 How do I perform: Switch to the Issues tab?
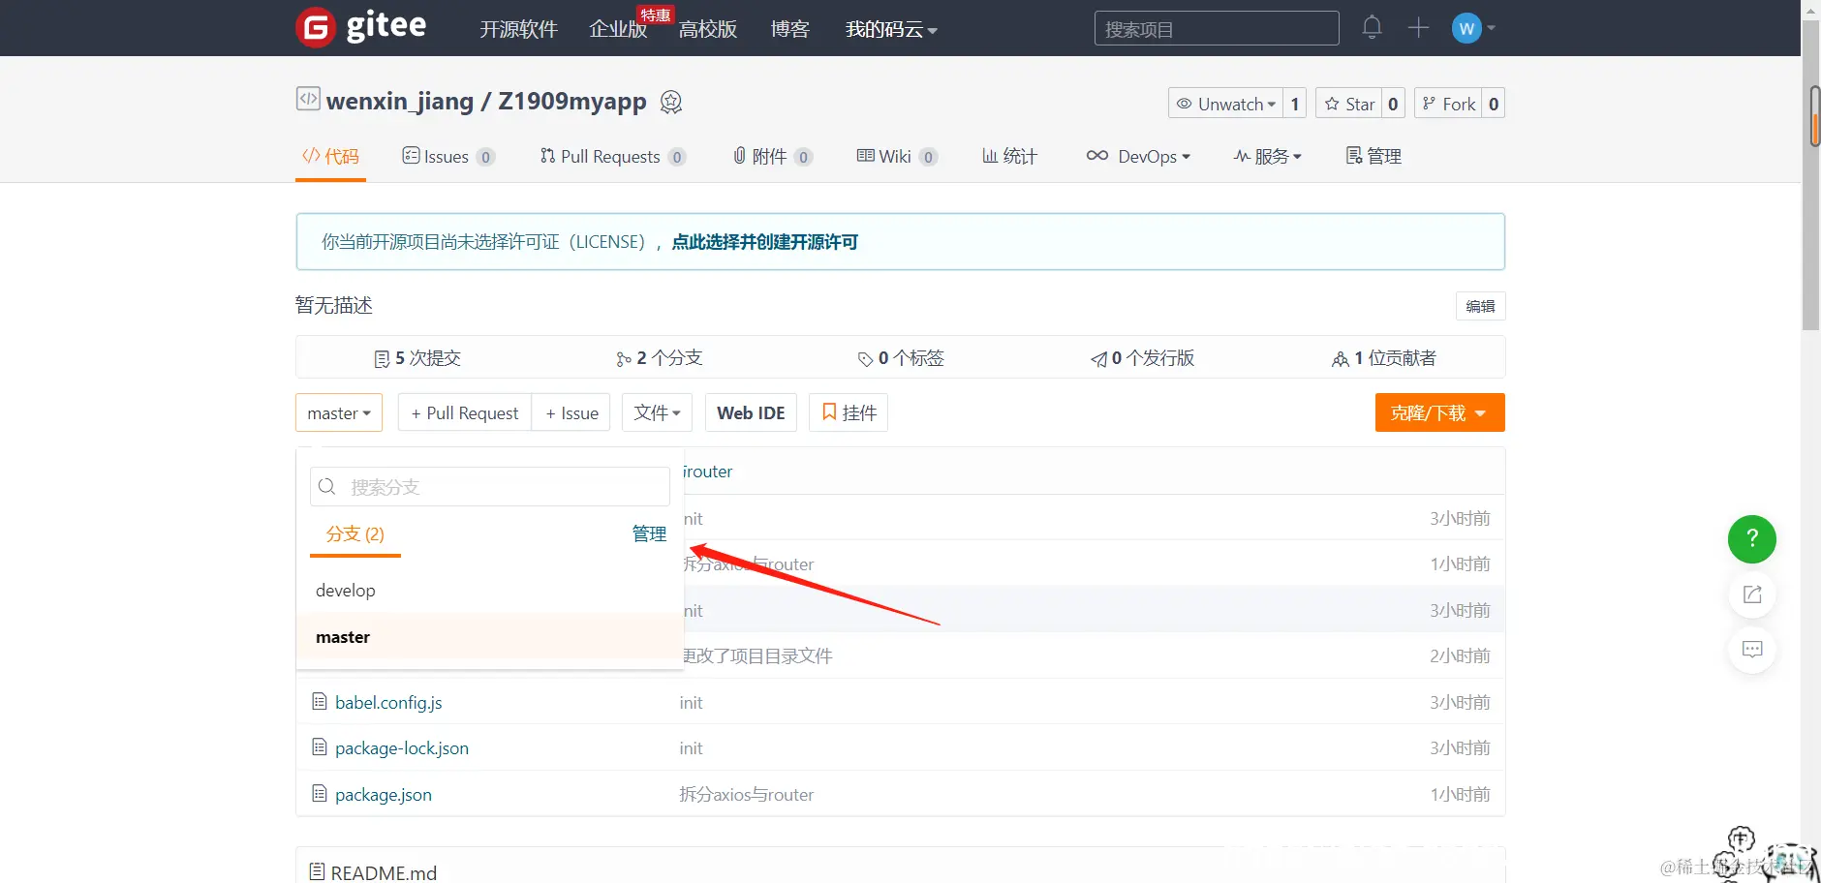pos(448,157)
